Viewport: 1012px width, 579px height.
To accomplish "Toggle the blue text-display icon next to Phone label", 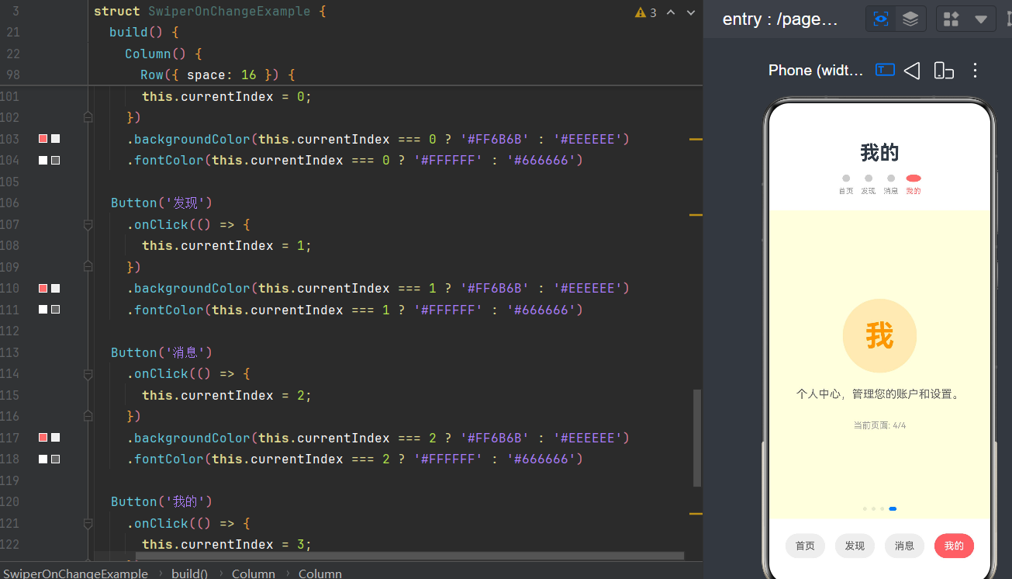I will pos(885,70).
